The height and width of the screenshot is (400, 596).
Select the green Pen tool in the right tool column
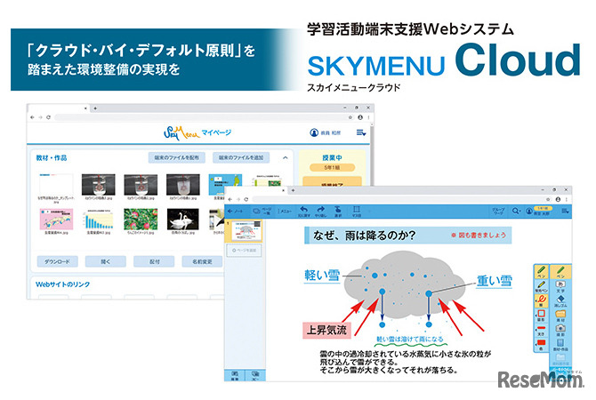(x=560, y=272)
